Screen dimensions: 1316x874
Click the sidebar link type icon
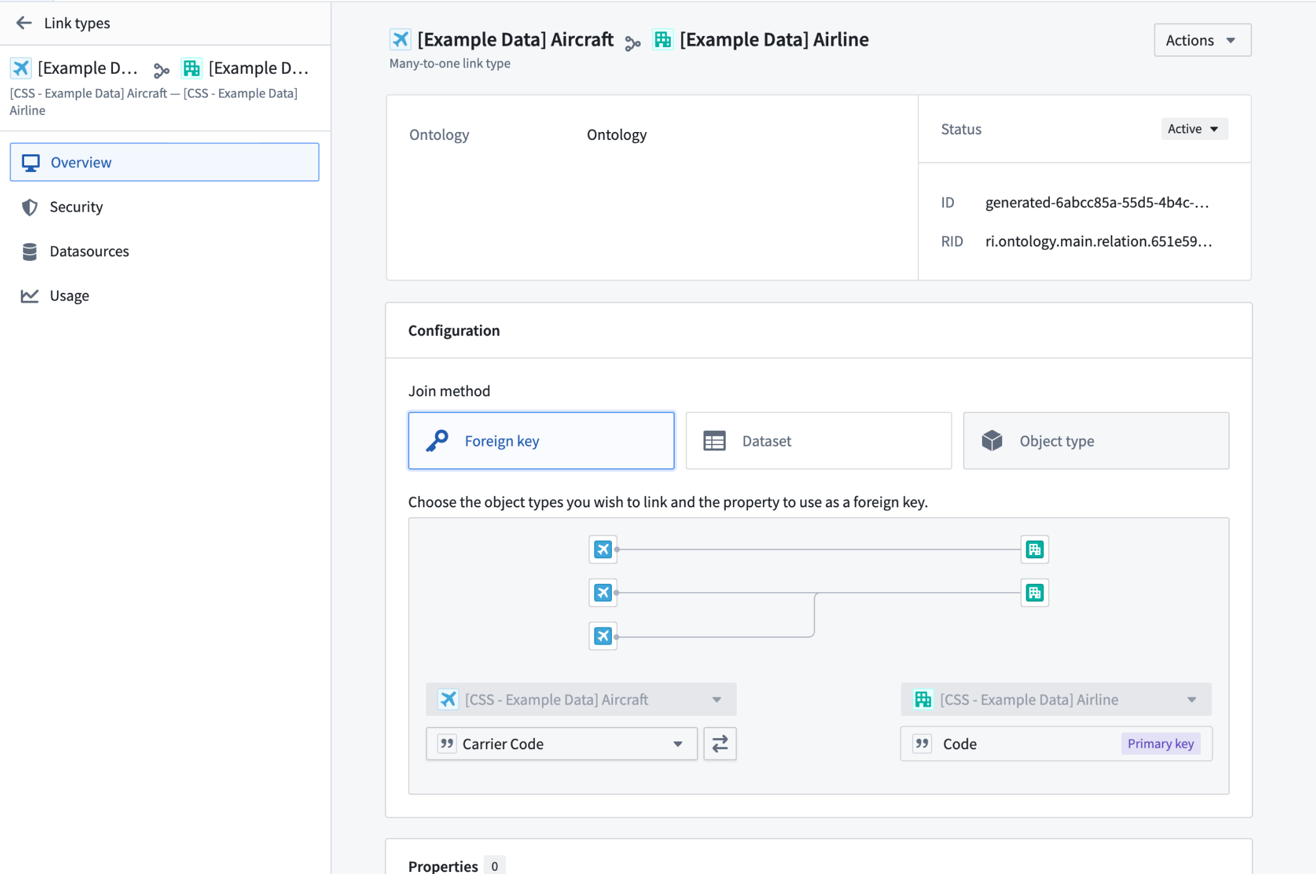point(161,70)
